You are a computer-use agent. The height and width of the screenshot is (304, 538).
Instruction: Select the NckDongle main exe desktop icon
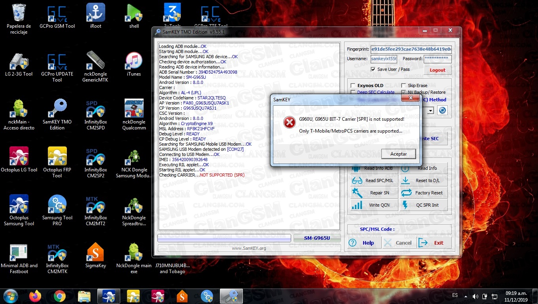coord(134,258)
